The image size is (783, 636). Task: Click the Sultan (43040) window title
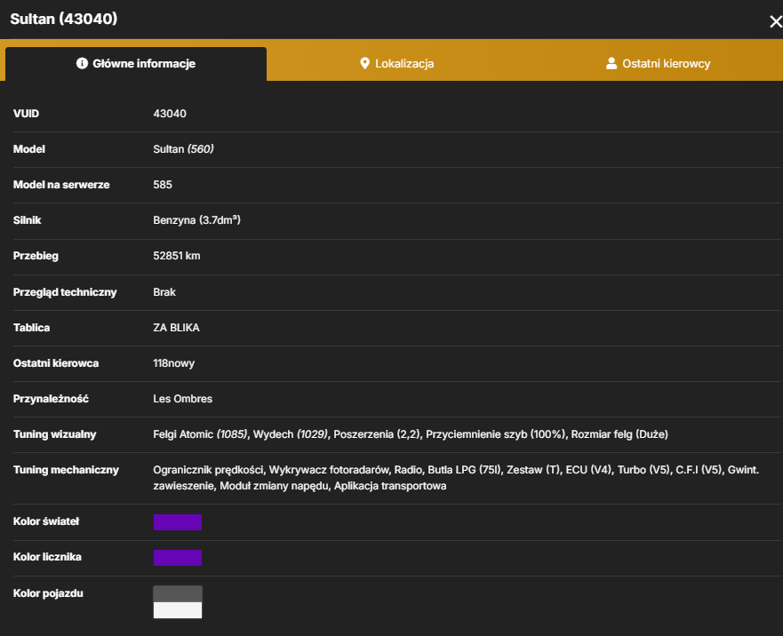point(64,19)
